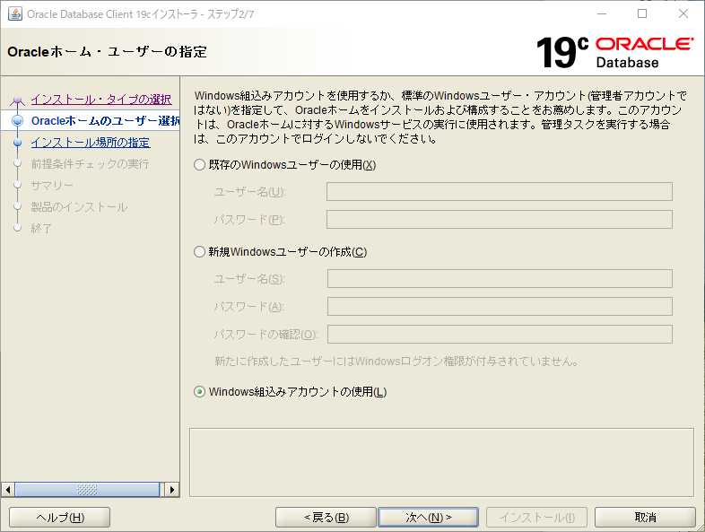This screenshot has width=705, height=532.
Task: Click the install location step bullet icon
Action: pos(17,143)
